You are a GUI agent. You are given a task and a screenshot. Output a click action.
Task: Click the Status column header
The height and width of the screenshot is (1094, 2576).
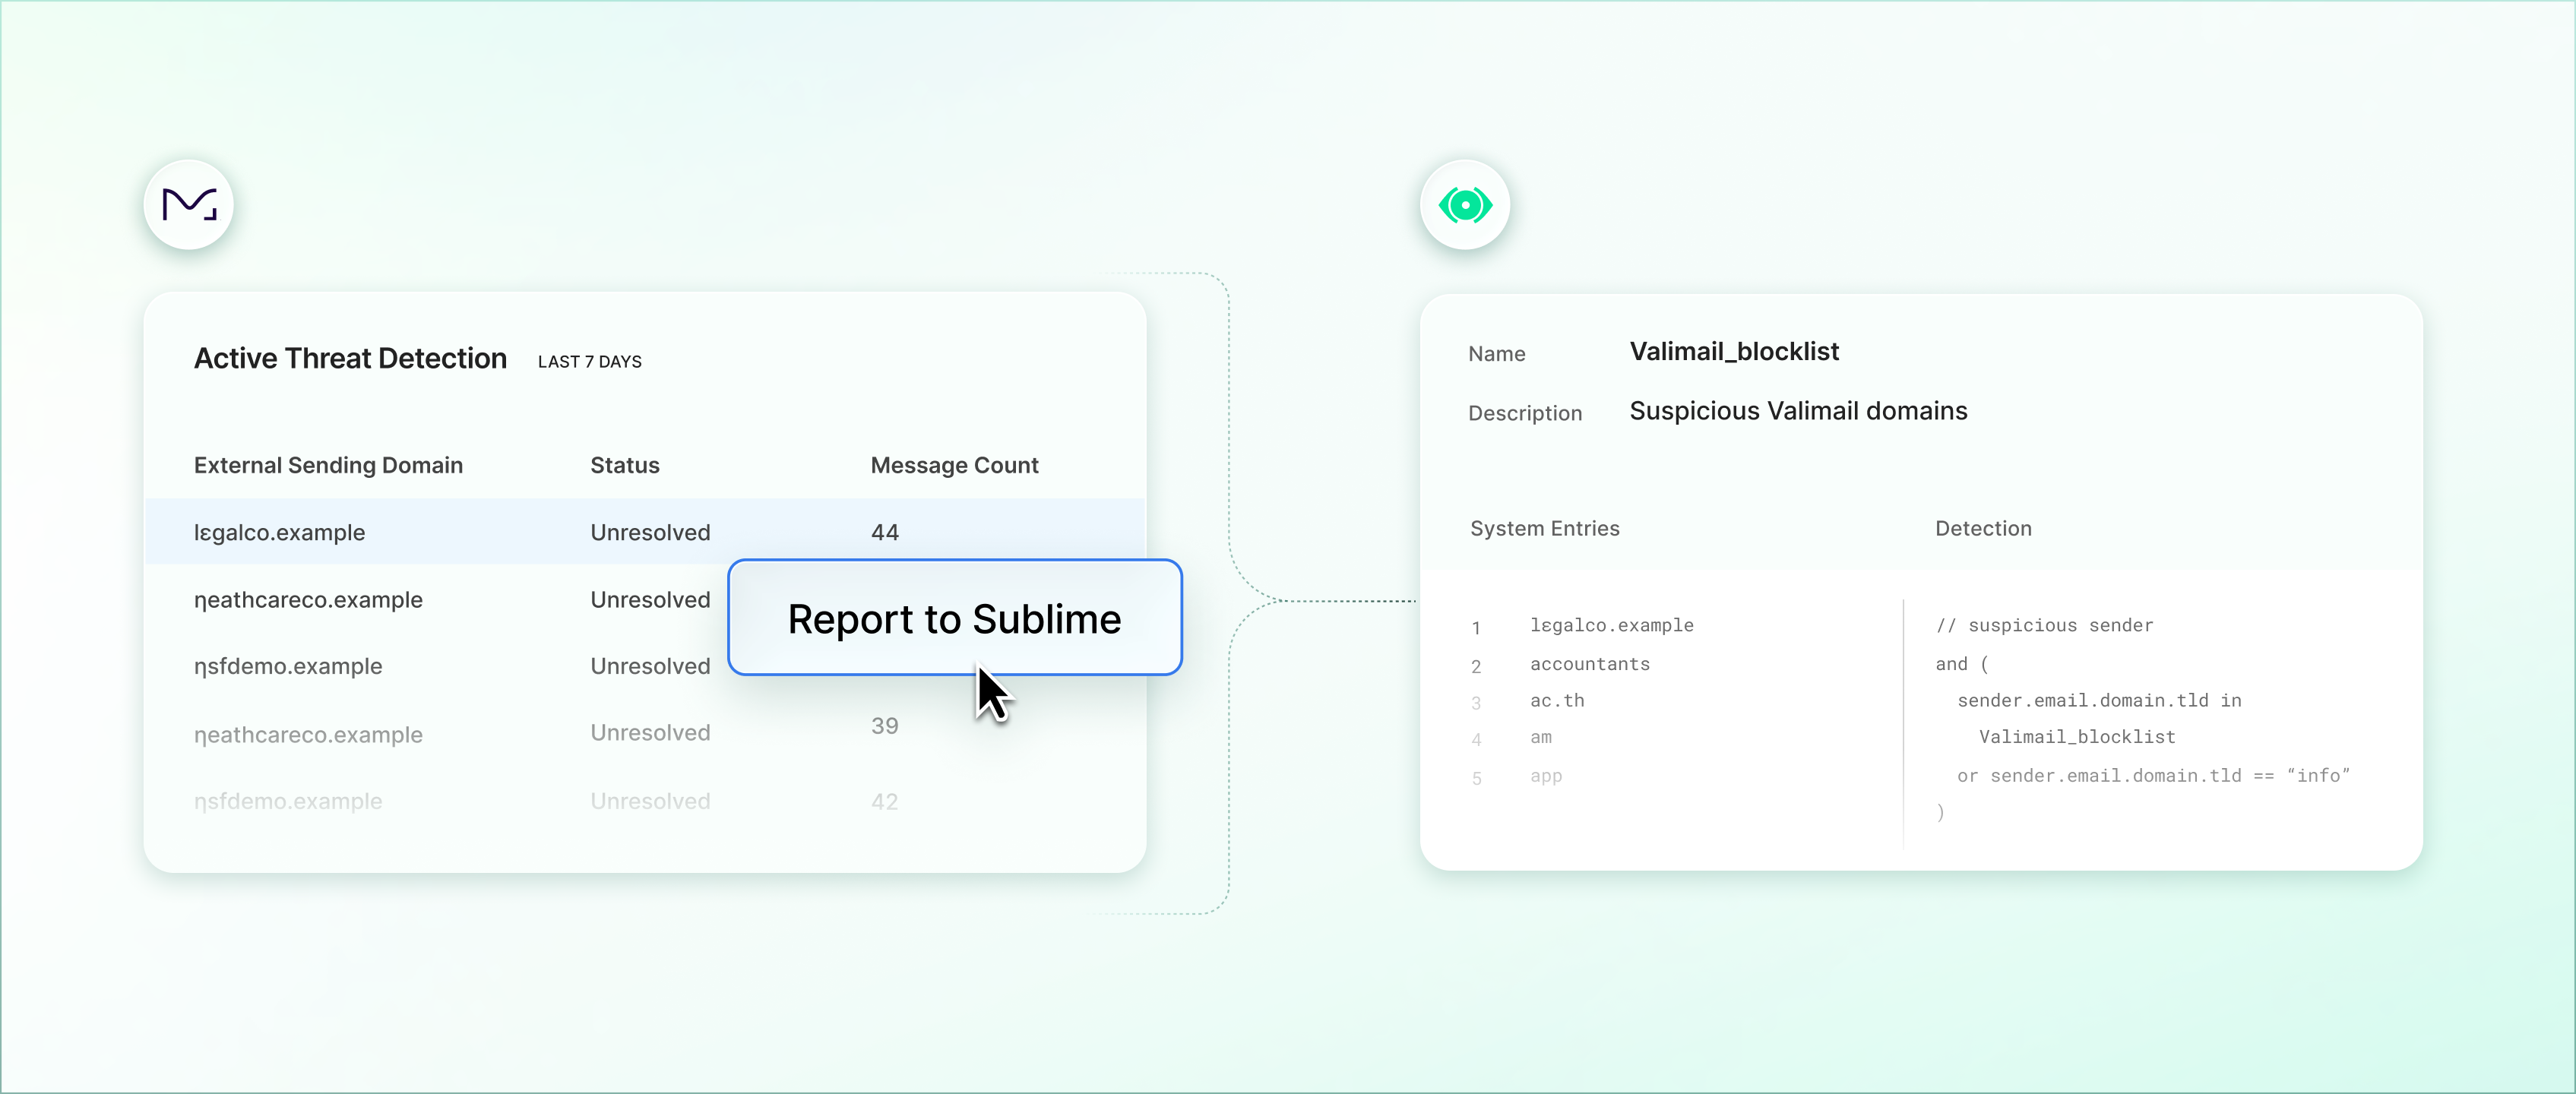[x=625, y=465]
